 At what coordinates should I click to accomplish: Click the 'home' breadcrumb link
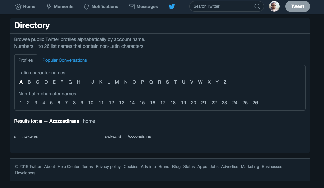89,121
